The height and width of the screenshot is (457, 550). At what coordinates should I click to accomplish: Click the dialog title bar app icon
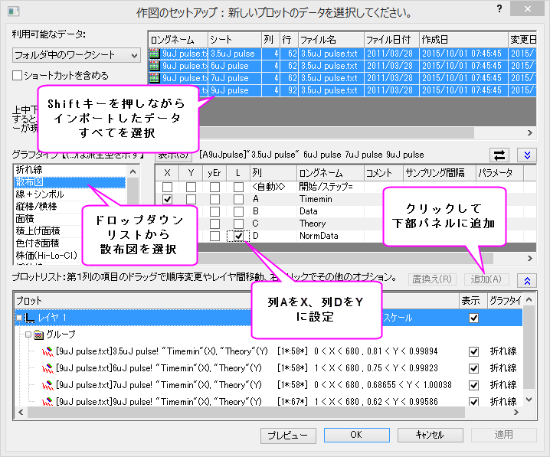point(13,11)
